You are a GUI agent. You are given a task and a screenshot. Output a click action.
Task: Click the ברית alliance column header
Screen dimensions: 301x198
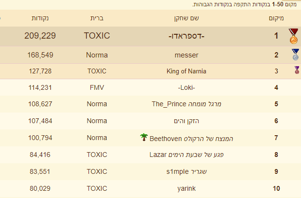pos(97,18)
